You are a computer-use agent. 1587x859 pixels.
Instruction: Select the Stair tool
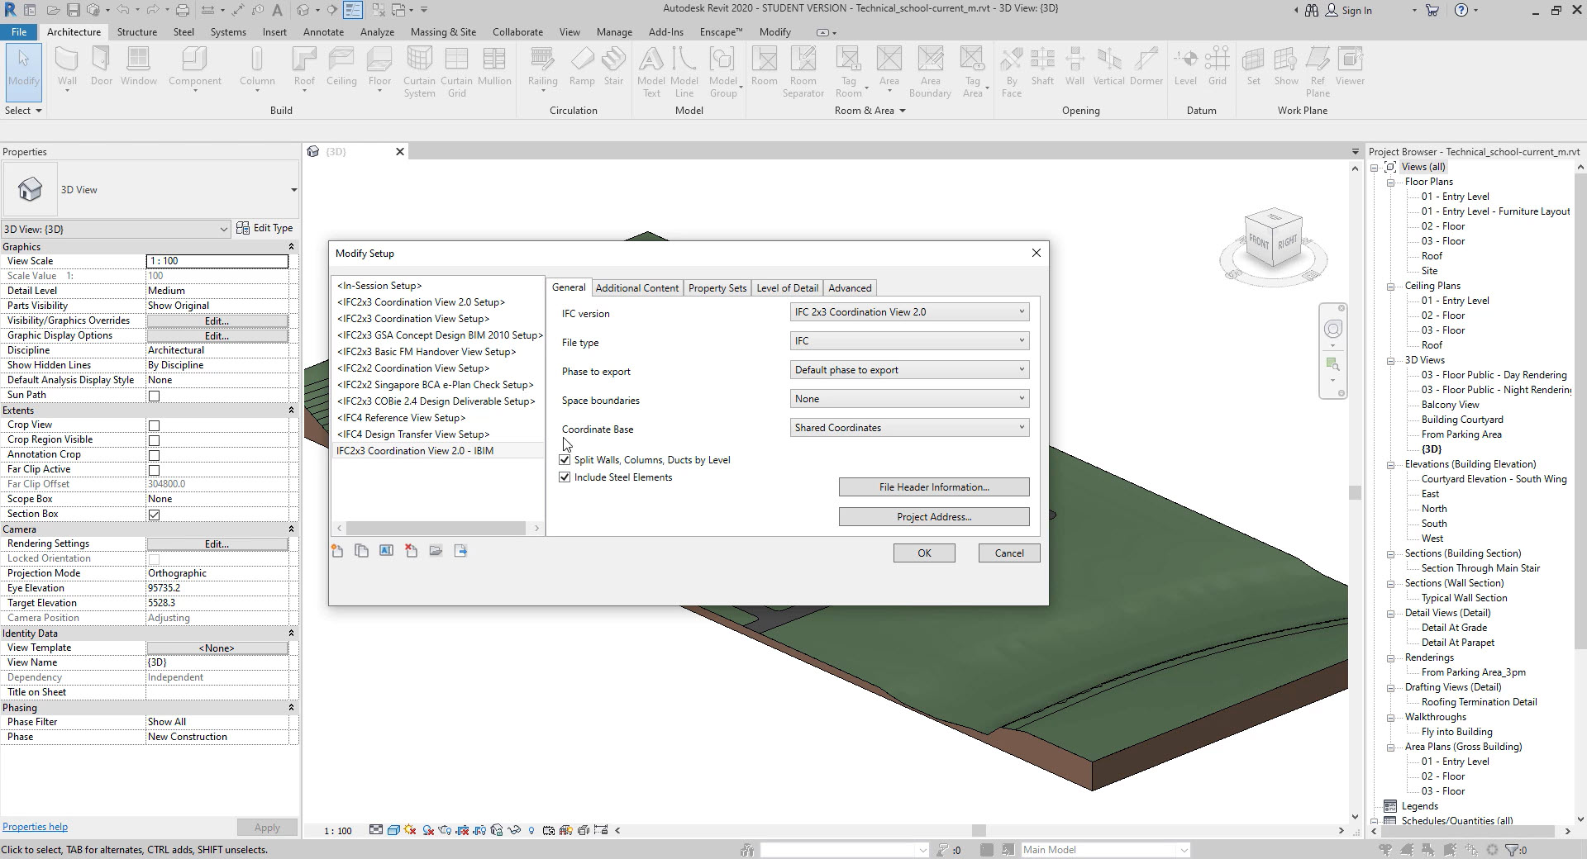point(613,70)
